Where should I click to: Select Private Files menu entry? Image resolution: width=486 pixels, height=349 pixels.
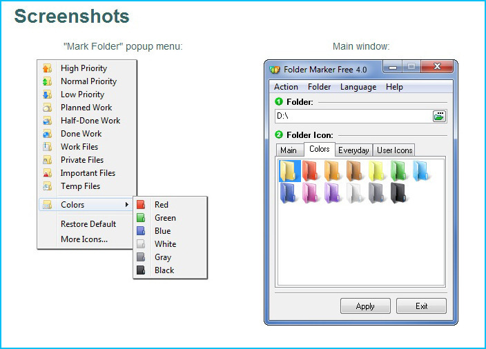coord(82,160)
